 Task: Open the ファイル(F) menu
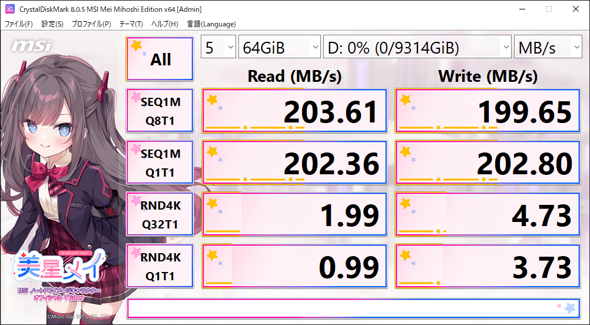(x=18, y=24)
